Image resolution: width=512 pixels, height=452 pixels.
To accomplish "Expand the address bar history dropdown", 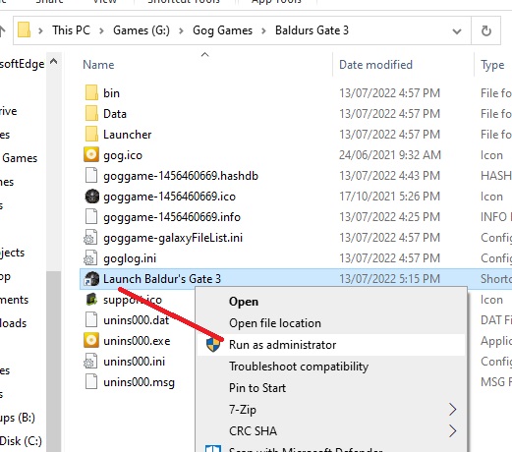I will pos(457,31).
